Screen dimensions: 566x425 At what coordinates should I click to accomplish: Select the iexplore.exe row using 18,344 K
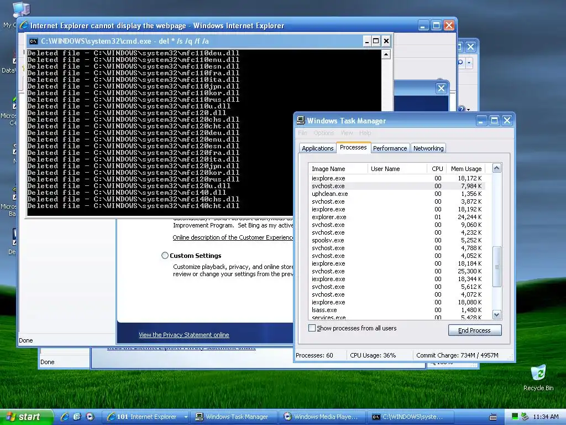397,279
